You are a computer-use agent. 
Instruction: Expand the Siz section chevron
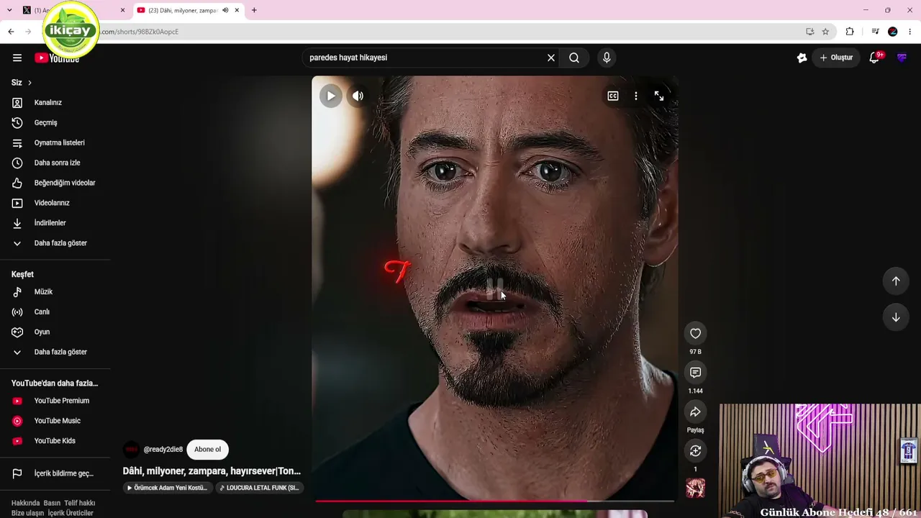tap(30, 83)
